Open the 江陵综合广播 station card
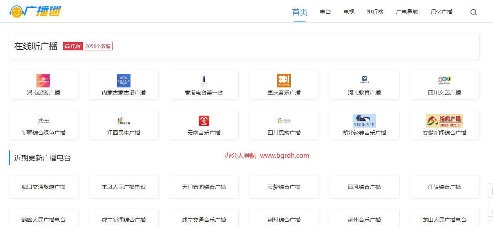This screenshot has width=493, height=226. (x=444, y=187)
